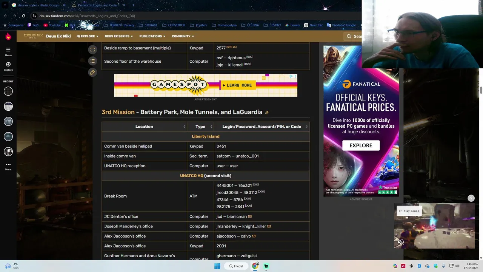Click the ghermann — zeitgeist entry
Screen dimensions: 483x272
pos(237,256)
